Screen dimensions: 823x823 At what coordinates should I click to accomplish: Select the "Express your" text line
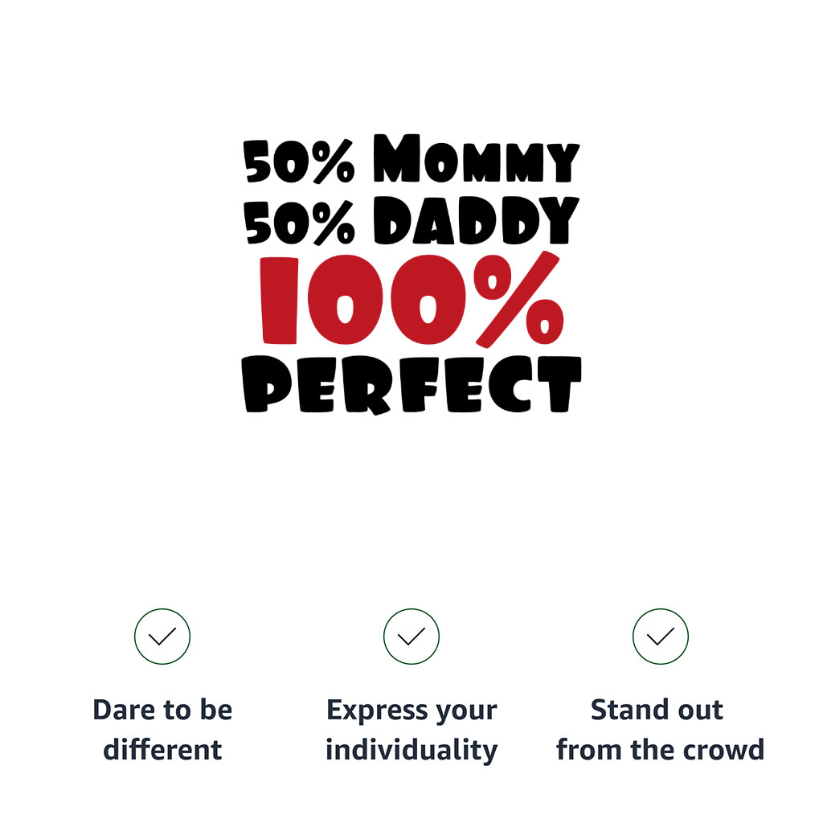pyautogui.click(x=411, y=710)
